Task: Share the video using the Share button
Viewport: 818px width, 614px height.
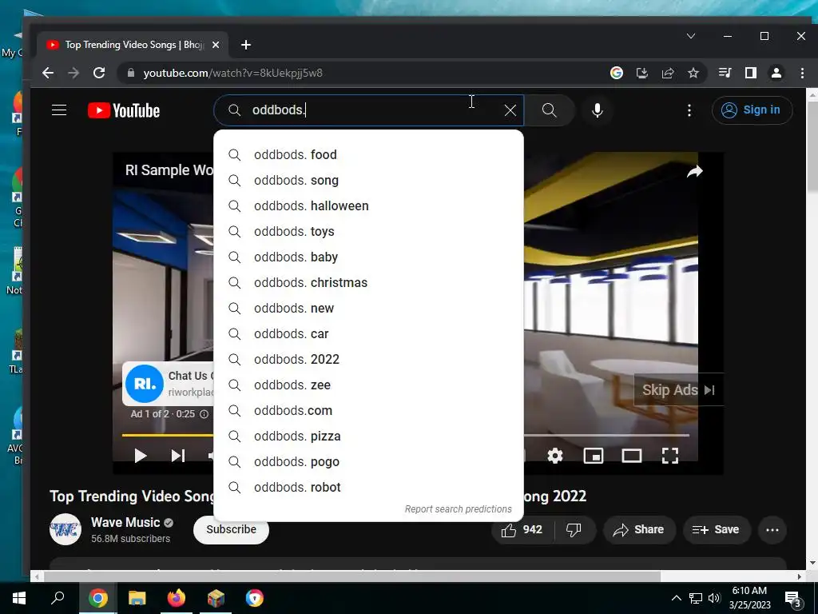Action: pos(638,530)
